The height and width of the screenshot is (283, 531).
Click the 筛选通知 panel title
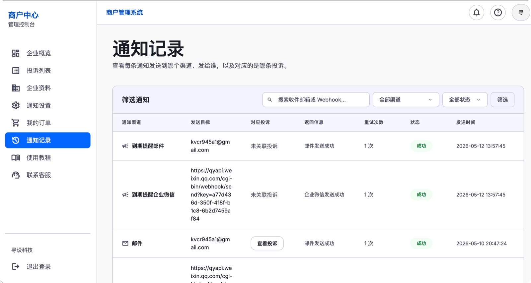[x=135, y=100]
